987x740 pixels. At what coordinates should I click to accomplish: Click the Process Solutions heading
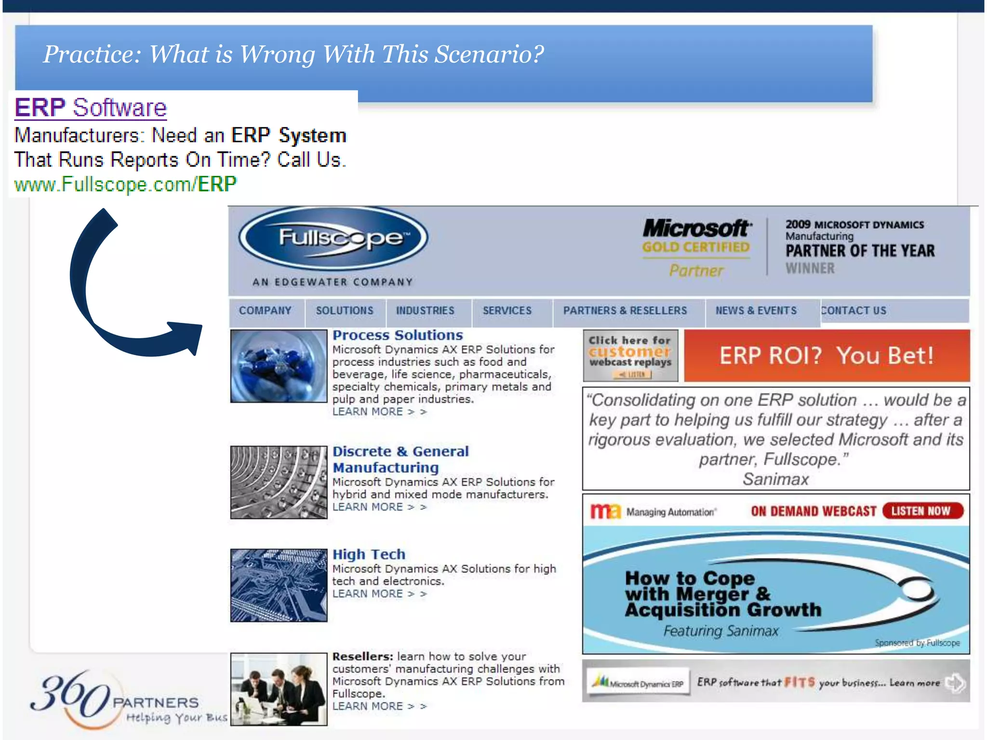point(398,335)
